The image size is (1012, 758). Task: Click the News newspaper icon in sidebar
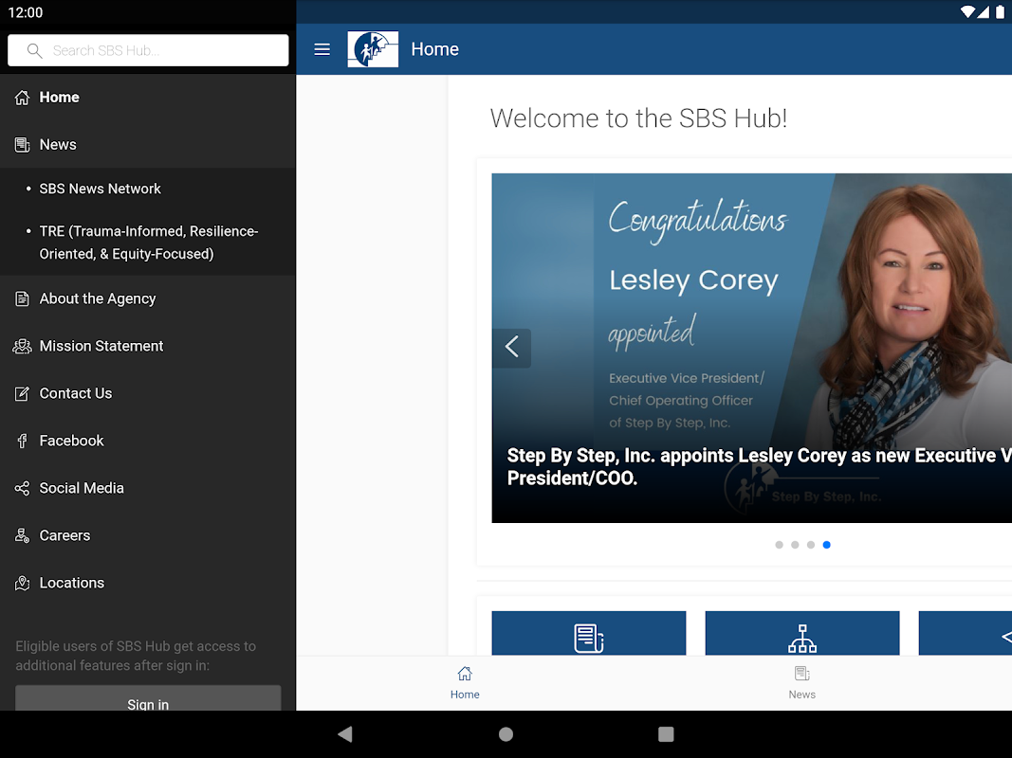22,145
